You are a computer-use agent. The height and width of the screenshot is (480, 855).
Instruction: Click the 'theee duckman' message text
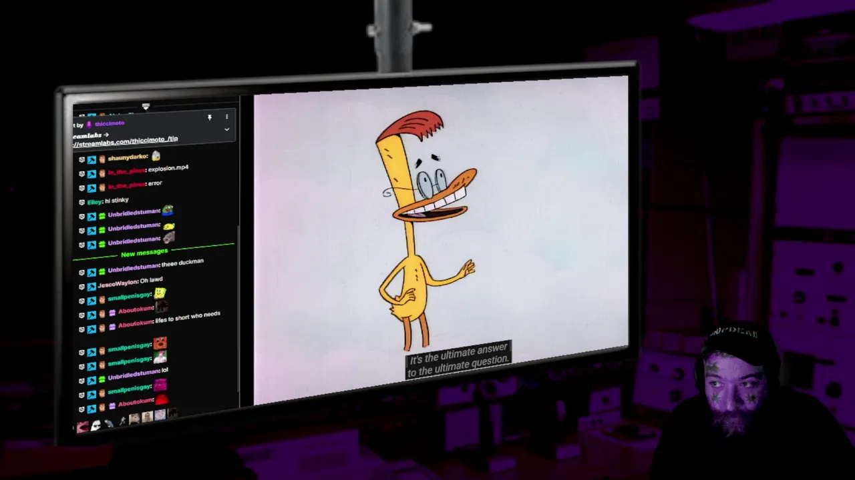pos(182,263)
